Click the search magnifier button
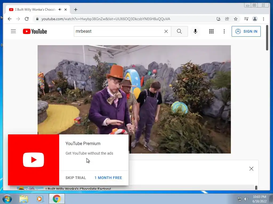This screenshot has height=204, width=273. point(179,31)
